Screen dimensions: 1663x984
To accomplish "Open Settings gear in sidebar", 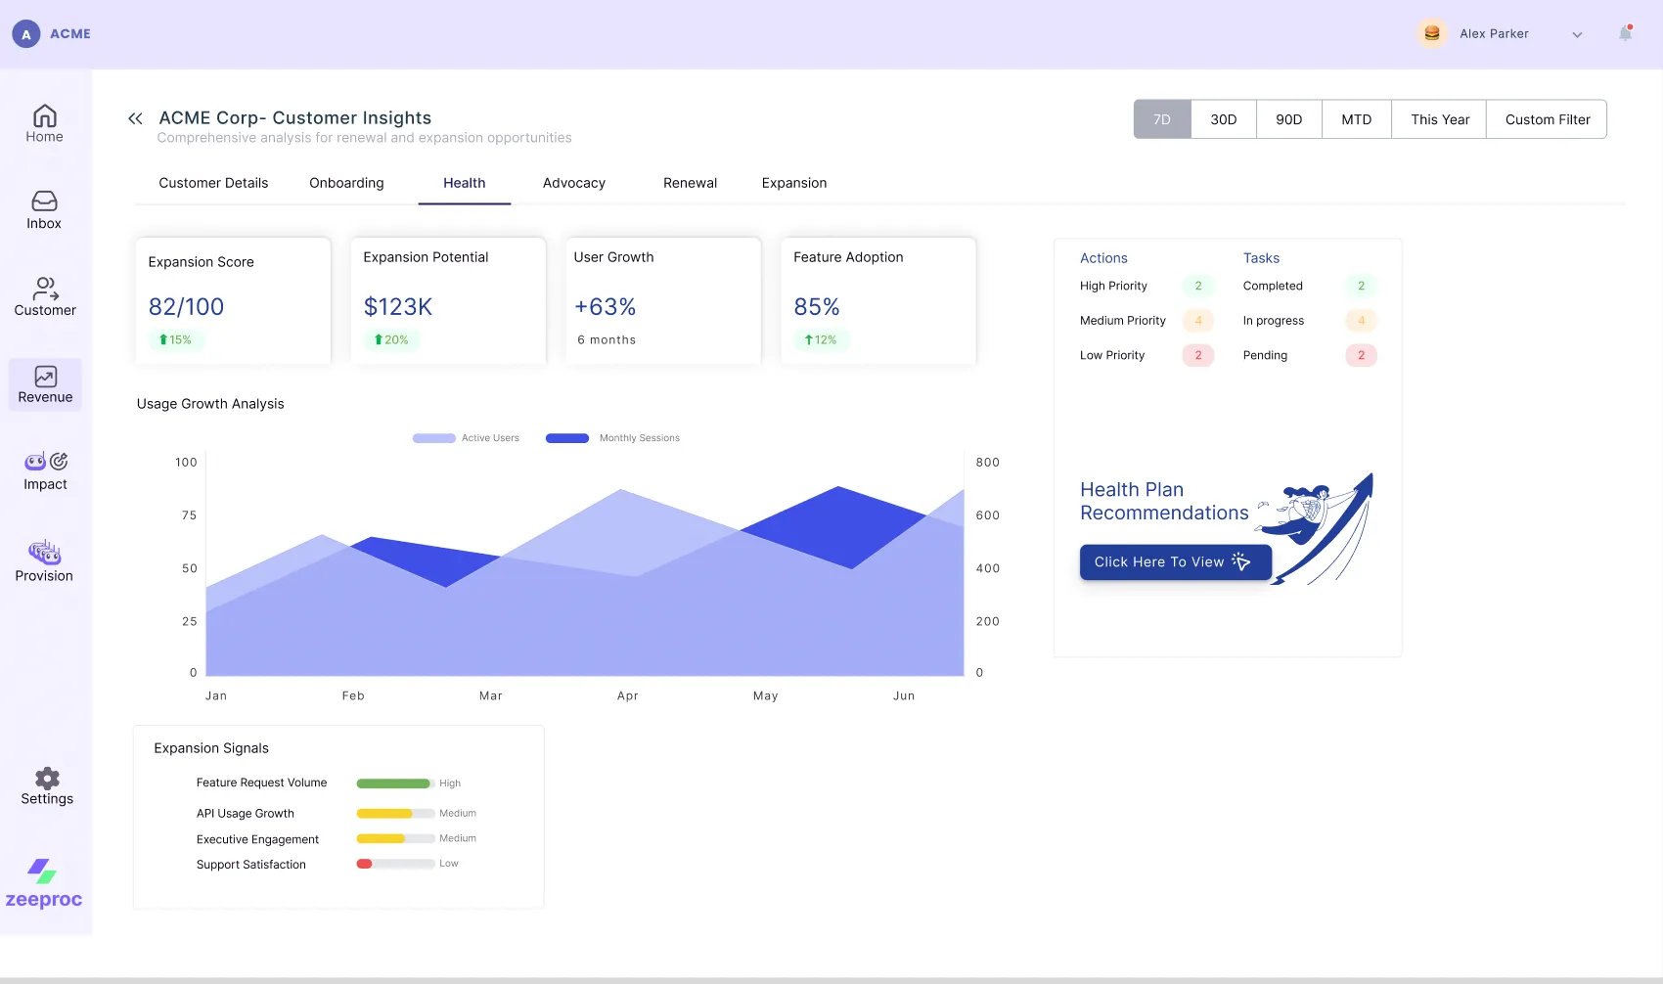I will click(47, 779).
